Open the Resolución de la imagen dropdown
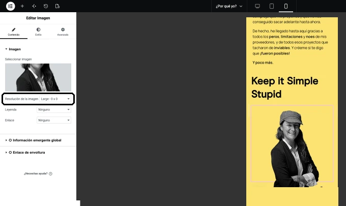Image resolution: width=346 pixels, height=206 pixels. pyautogui.click(x=55, y=99)
